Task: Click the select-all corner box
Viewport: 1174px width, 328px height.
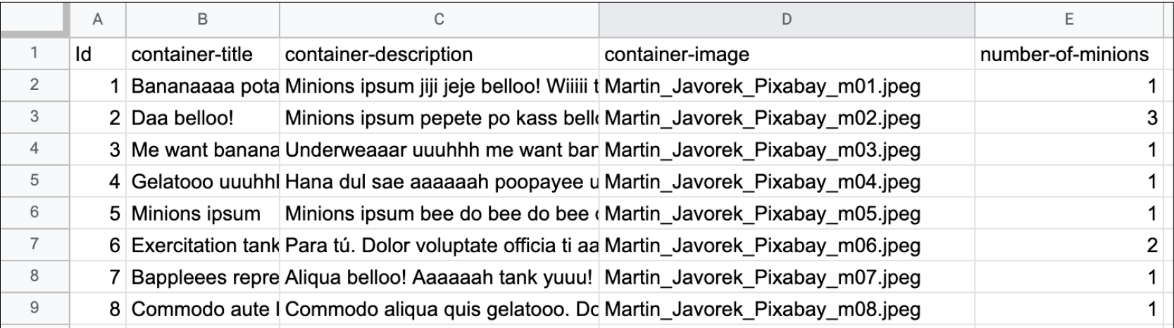Action: coord(35,20)
